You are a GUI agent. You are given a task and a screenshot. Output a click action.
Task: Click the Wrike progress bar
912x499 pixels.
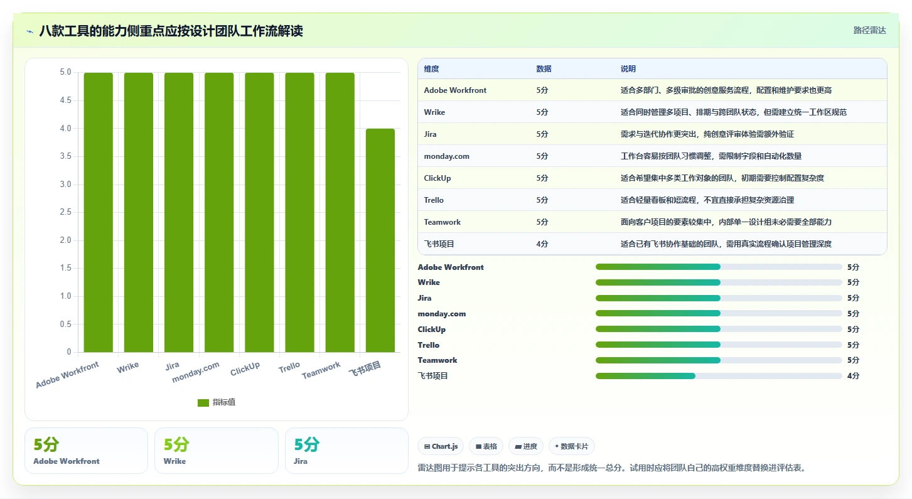pos(719,282)
